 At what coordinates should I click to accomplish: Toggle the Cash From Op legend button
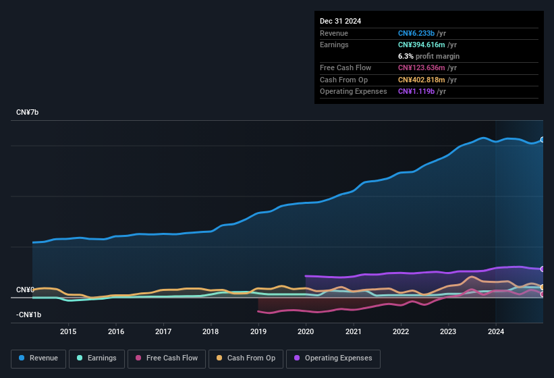point(246,358)
